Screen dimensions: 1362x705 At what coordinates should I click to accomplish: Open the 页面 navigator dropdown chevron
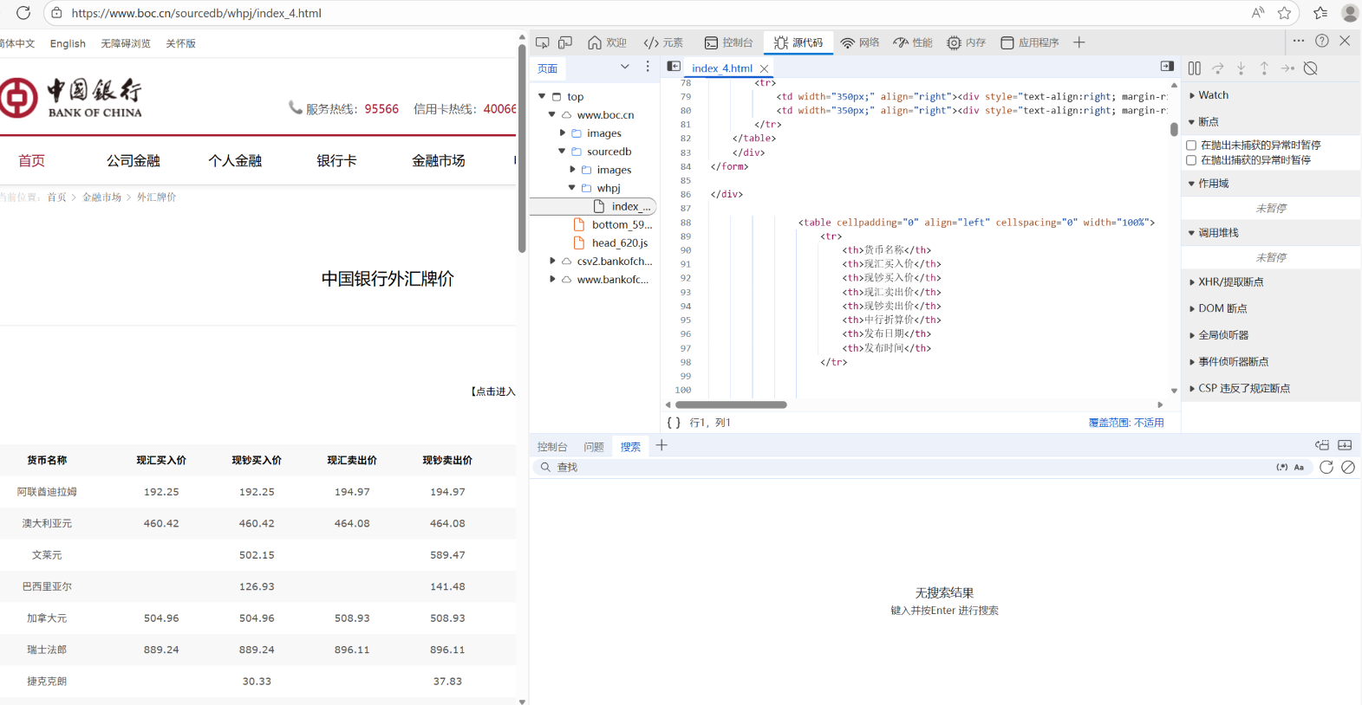point(624,67)
